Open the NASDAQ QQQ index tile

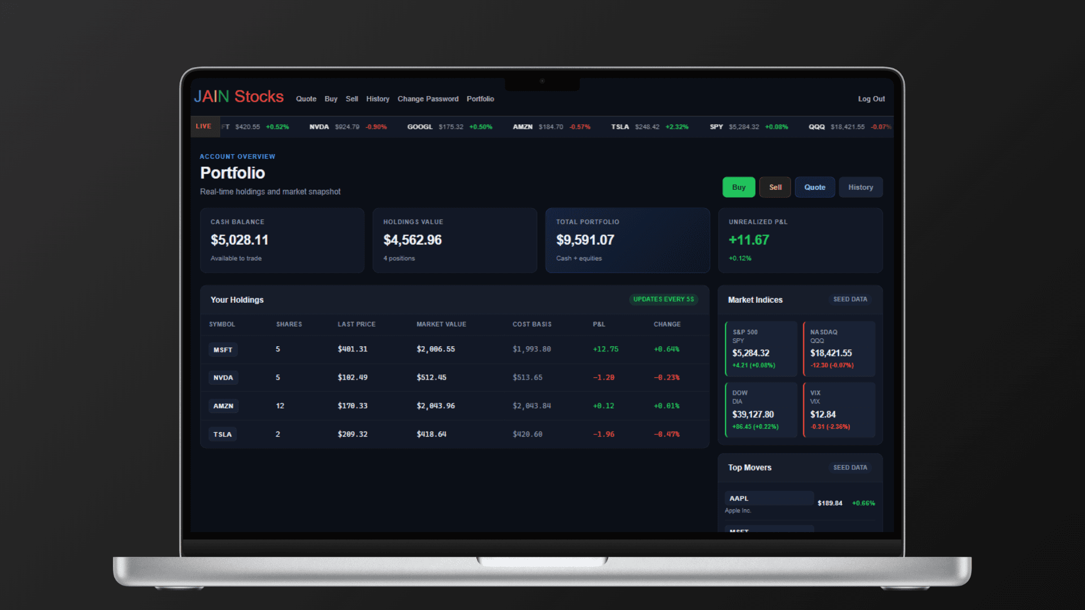(x=839, y=349)
